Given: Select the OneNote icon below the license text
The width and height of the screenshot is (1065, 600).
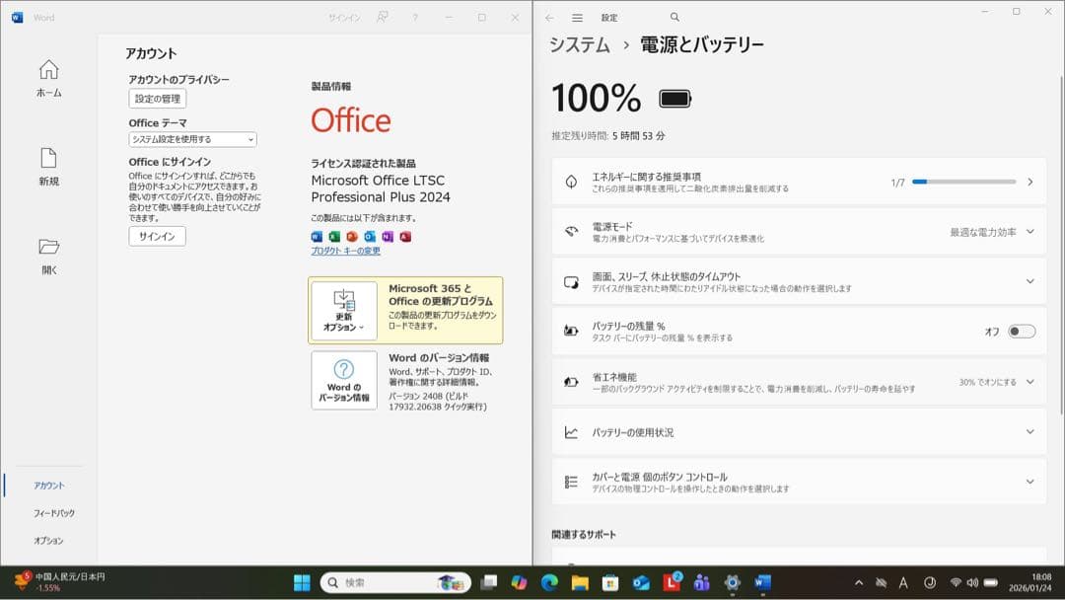Looking at the screenshot, I should click(387, 238).
